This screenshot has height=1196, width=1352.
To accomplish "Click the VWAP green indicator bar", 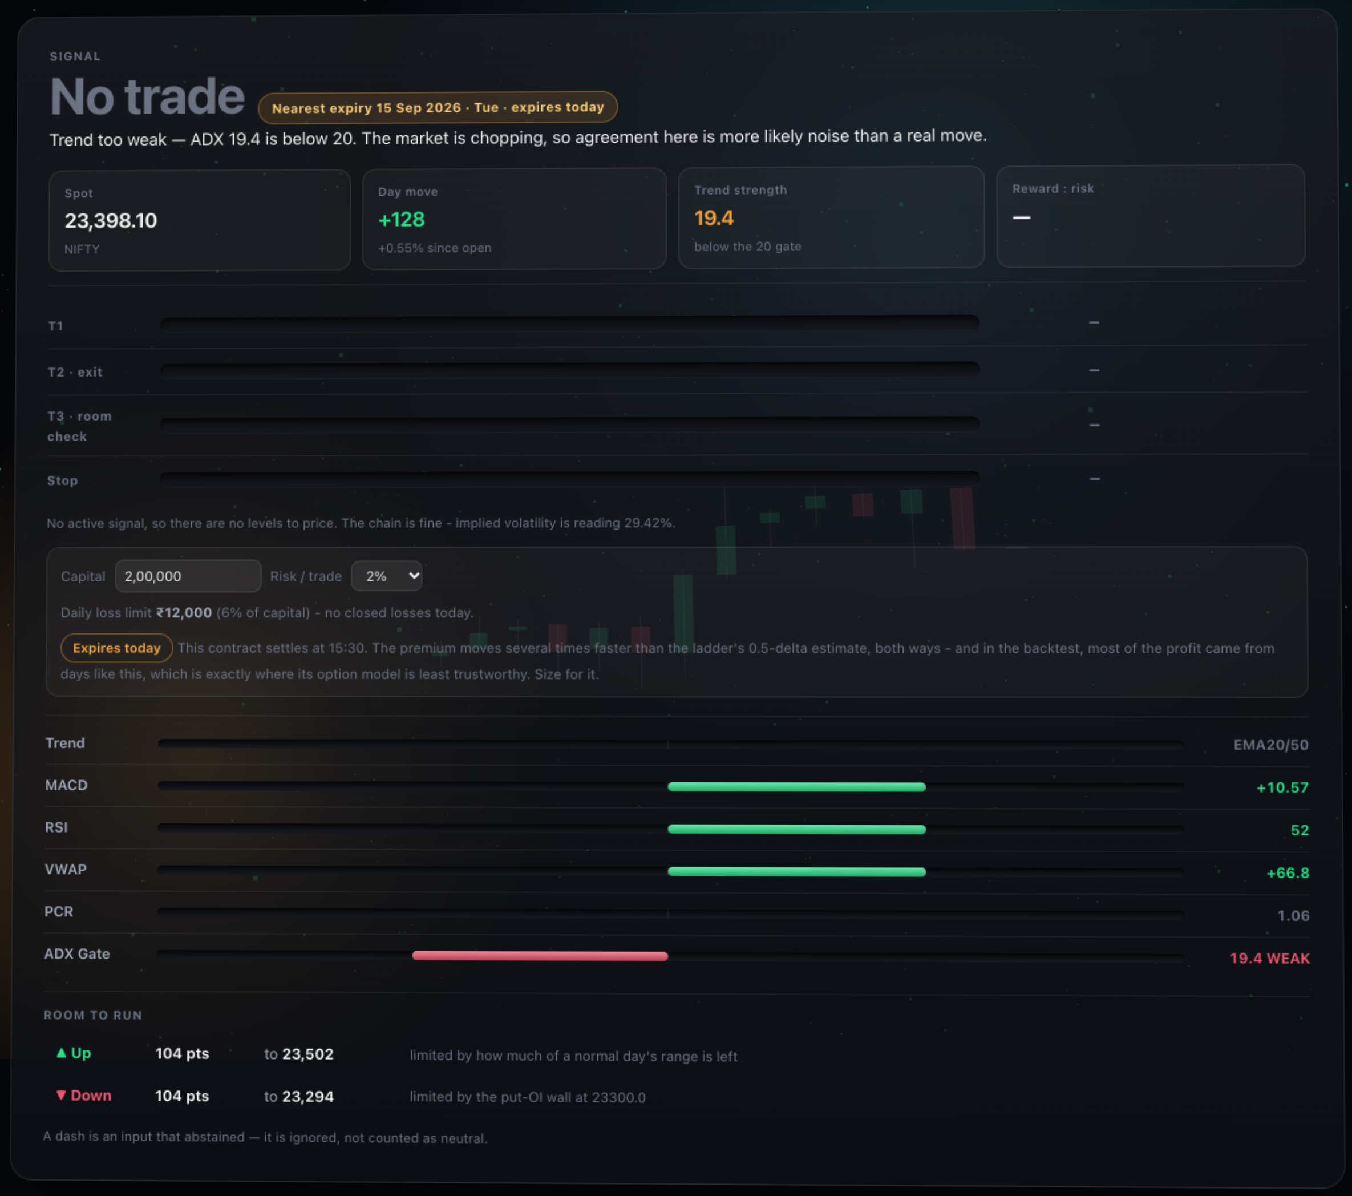I will 796,872.
